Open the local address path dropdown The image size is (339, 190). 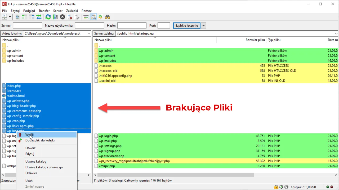pyautogui.click(x=89, y=34)
